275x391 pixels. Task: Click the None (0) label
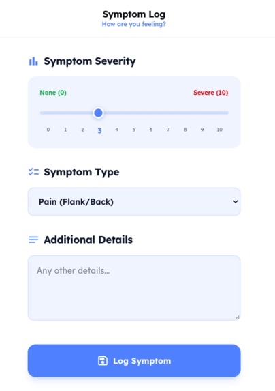53,93
